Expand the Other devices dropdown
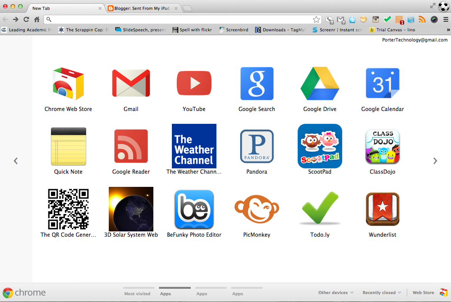The width and height of the screenshot is (451, 302). point(336,293)
